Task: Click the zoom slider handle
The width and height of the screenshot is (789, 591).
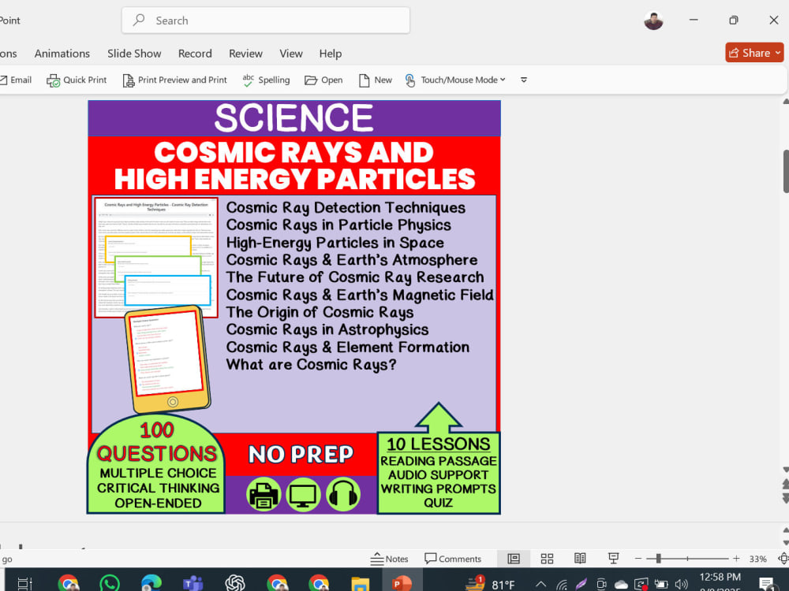Action: point(658,559)
